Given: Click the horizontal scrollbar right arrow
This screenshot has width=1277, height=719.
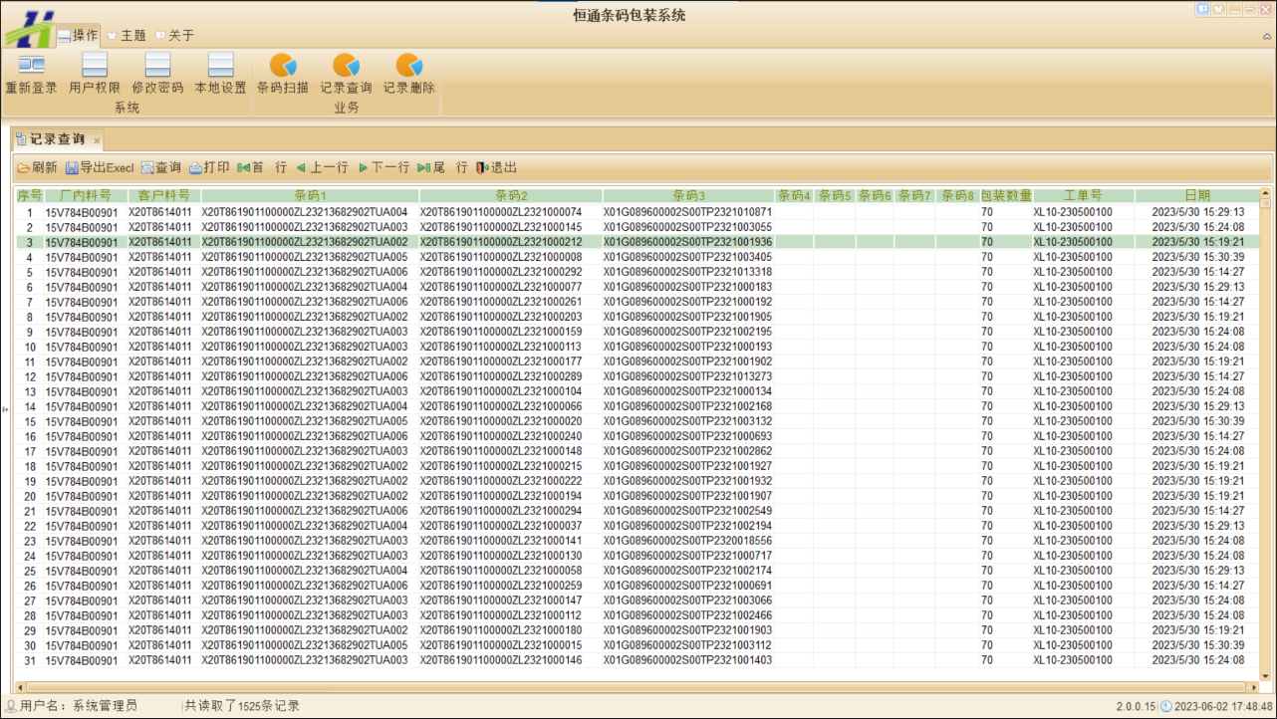Looking at the screenshot, I should [x=1254, y=687].
